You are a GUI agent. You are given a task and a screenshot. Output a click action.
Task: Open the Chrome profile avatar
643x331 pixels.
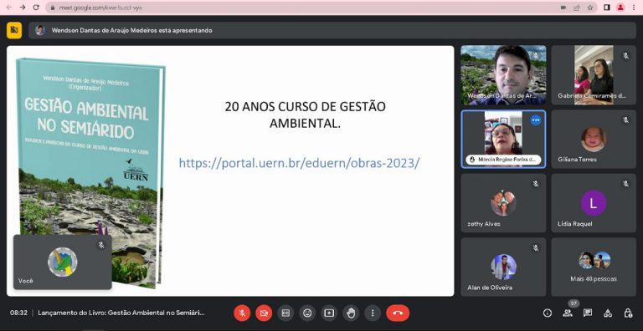tap(620, 8)
